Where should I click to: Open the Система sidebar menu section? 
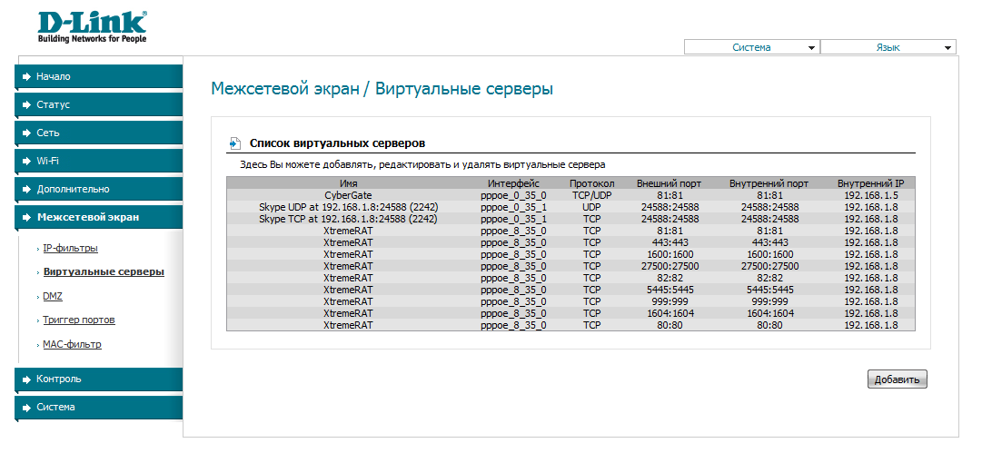pyautogui.click(x=98, y=408)
